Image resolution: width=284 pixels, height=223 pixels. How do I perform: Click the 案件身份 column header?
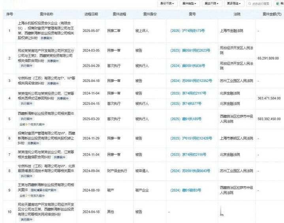pyautogui.click(x=150, y=14)
